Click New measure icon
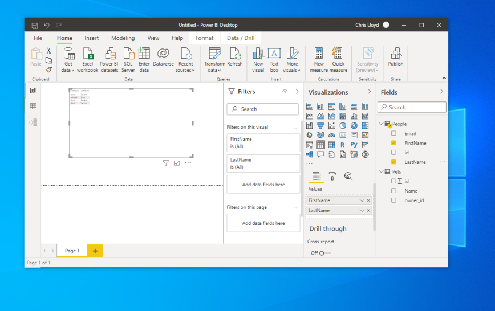495x311 pixels. point(319,54)
